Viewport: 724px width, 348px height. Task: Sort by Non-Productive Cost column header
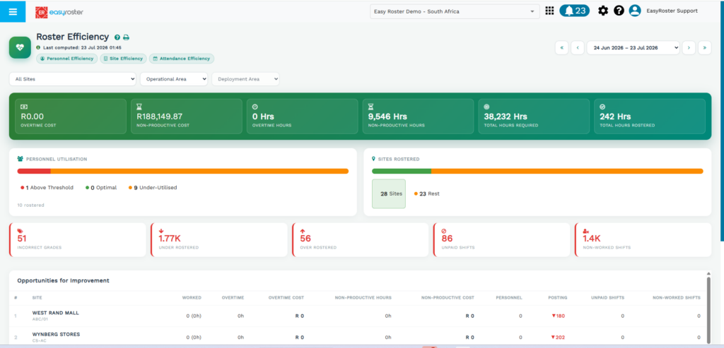pos(448,298)
